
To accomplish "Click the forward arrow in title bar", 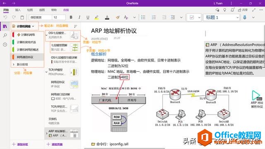I will pos(14,3).
